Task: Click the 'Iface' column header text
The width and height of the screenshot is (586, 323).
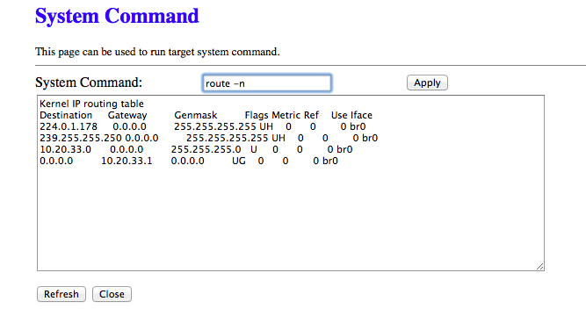Action: tap(361, 115)
